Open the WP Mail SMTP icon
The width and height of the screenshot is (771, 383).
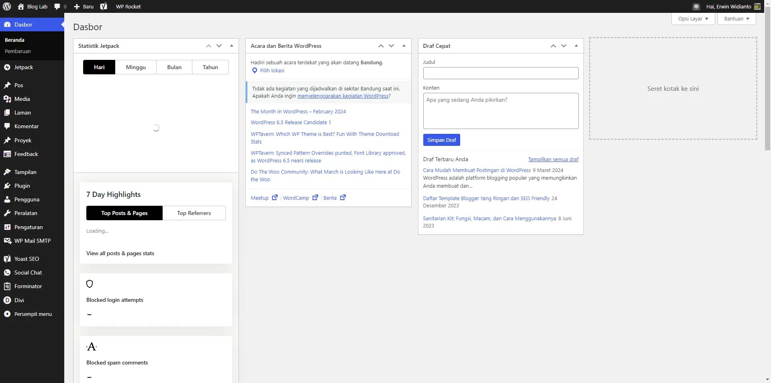point(7,241)
